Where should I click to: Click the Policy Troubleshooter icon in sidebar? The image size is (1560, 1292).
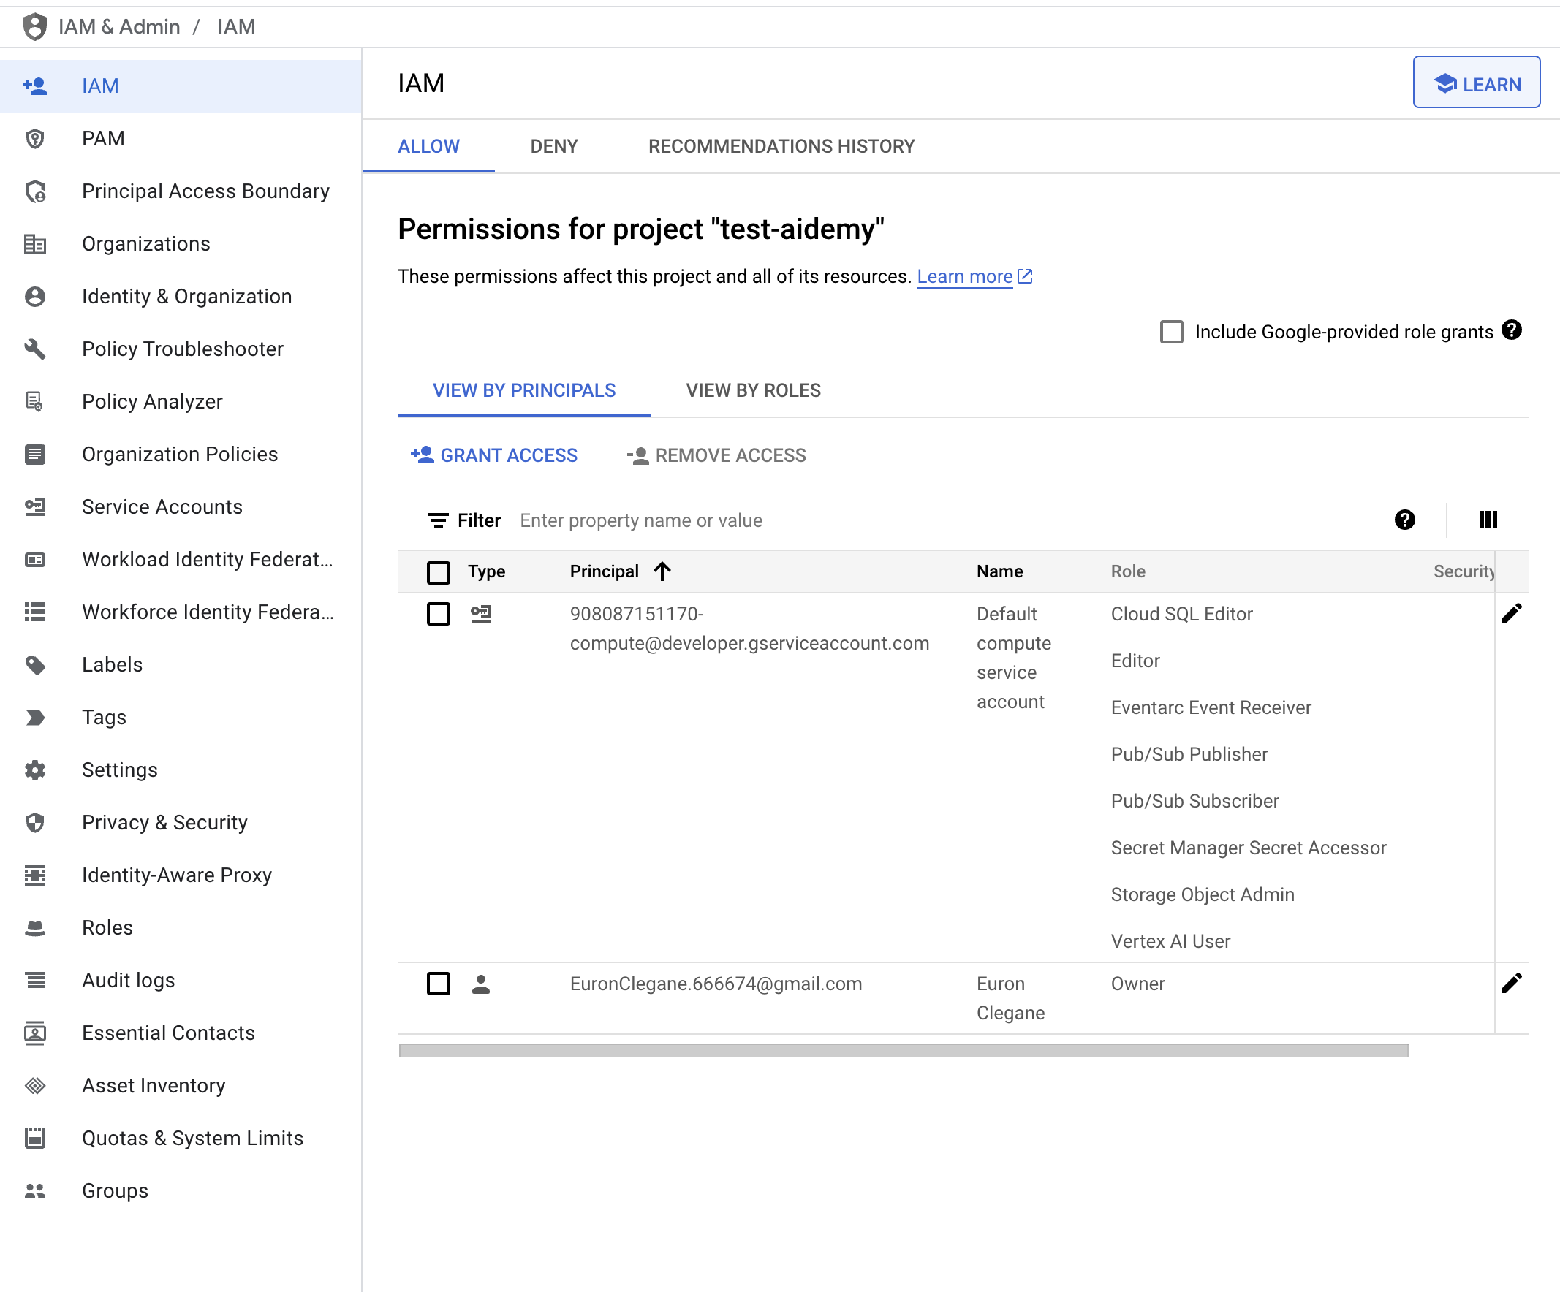pyautogui.click(x=37, y=349)
